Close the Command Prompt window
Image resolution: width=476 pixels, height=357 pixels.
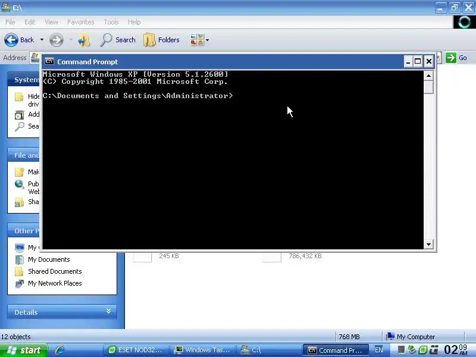pos(428,62)
